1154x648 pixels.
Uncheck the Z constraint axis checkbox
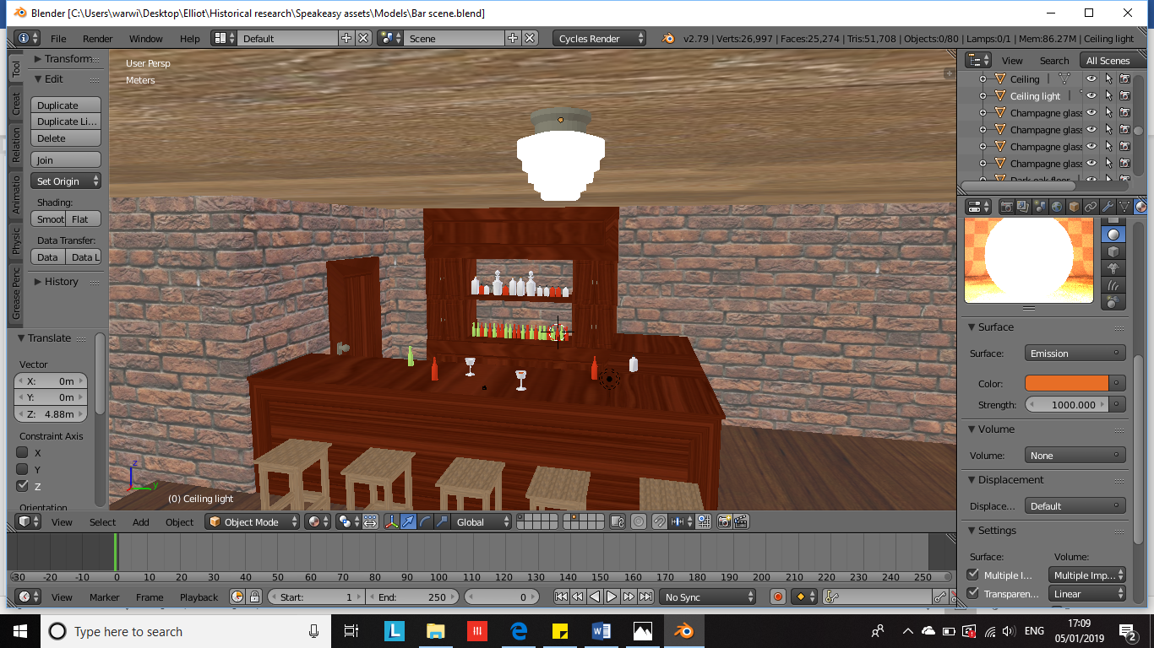(x=23, y=486)
